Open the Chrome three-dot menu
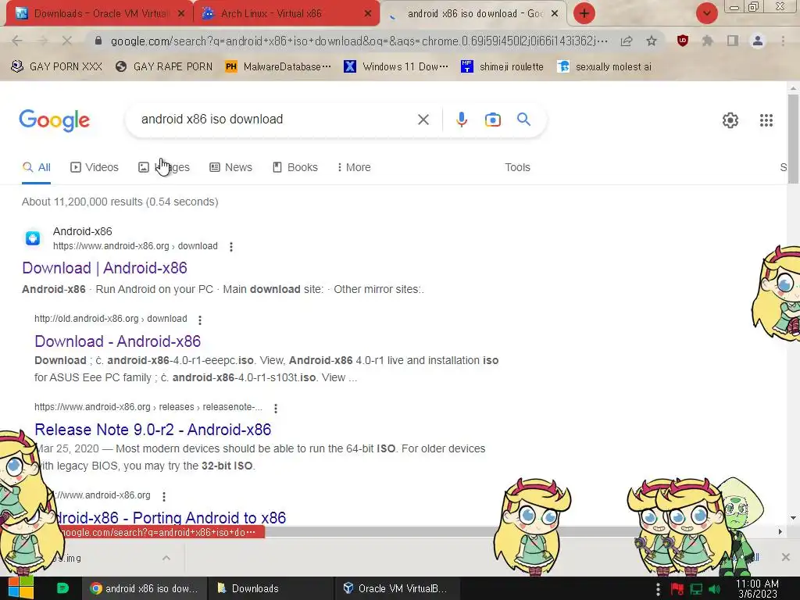The image size is (800, 600). click(x=783, y=41)
